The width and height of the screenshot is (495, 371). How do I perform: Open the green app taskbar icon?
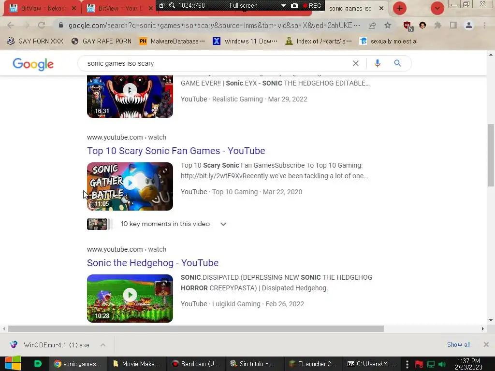click(38, 364)
